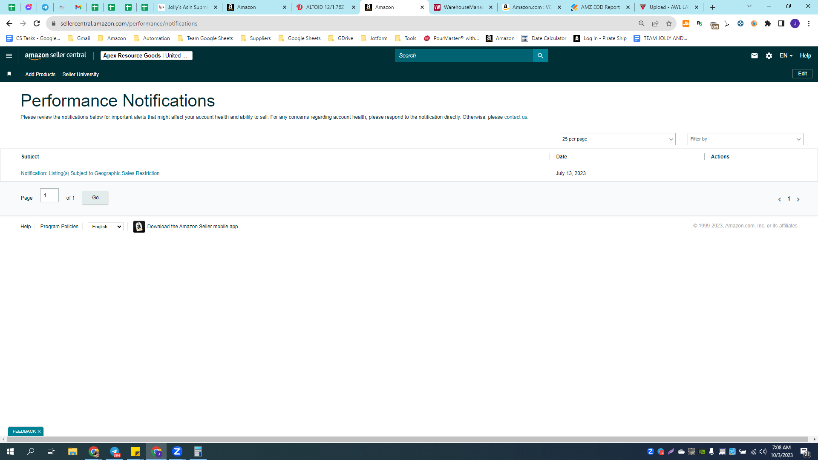Open Sticky Notes from the taskbar
The image size is (818, 460).
click(x=135, y=451)
